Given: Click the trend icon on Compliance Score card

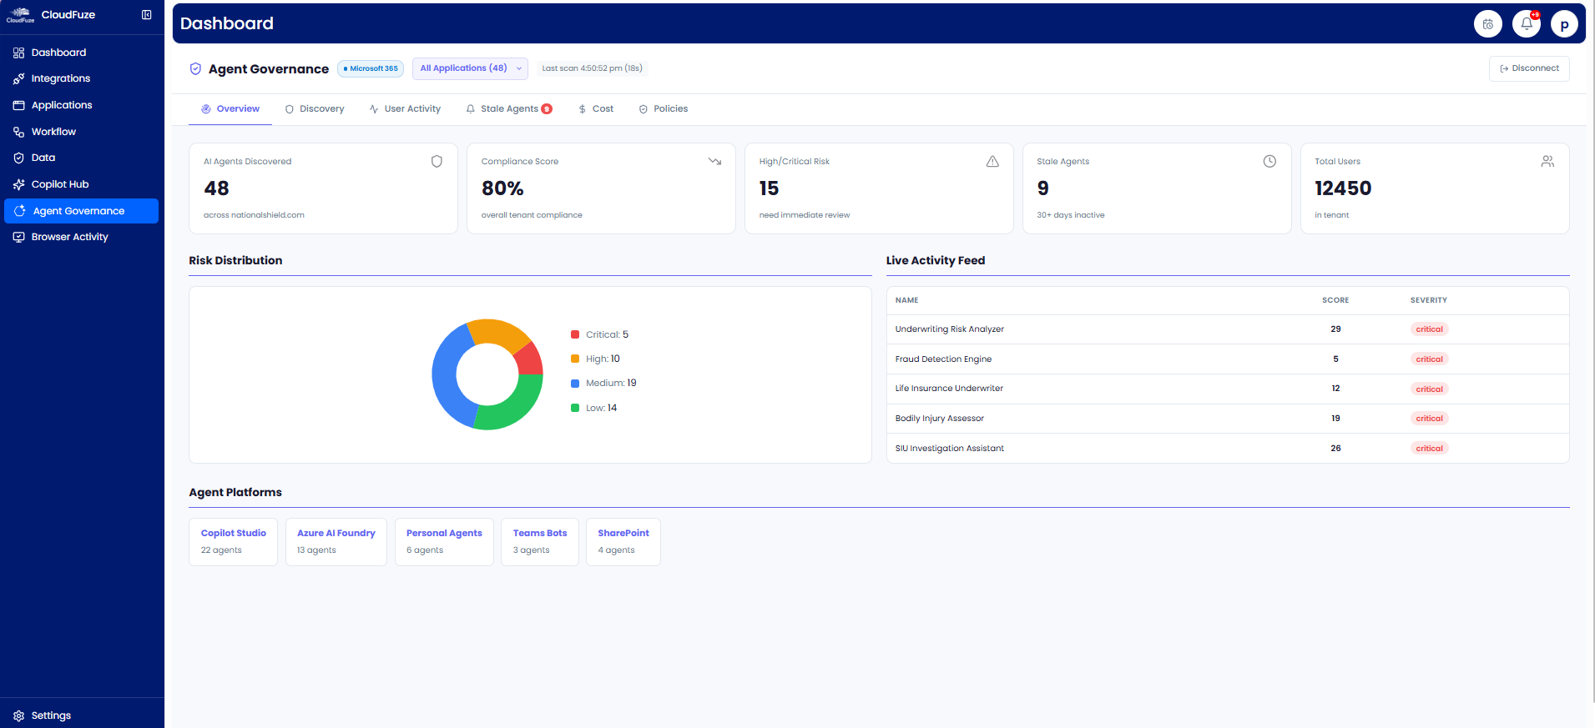Looking at the screenshot, I should 714,162.
